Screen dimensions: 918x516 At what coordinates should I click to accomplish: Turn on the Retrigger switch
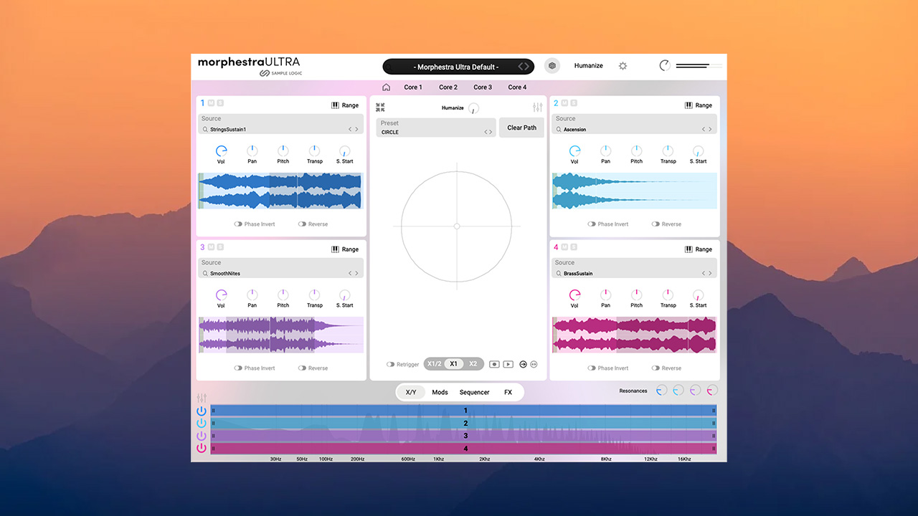point(391,365)
